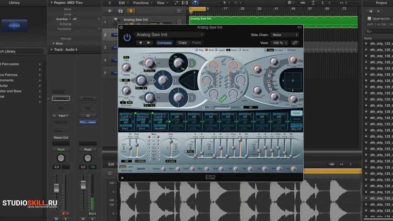Click the Paste button in plugin header

(196, 43)
